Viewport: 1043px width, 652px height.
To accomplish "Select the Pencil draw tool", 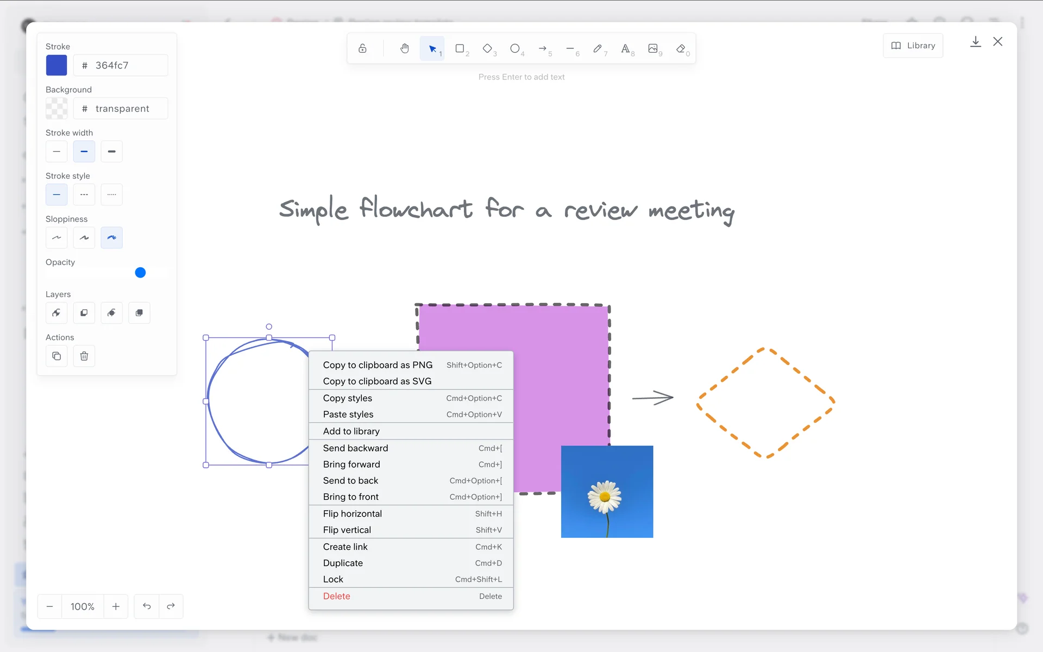I will coord(598,48).
